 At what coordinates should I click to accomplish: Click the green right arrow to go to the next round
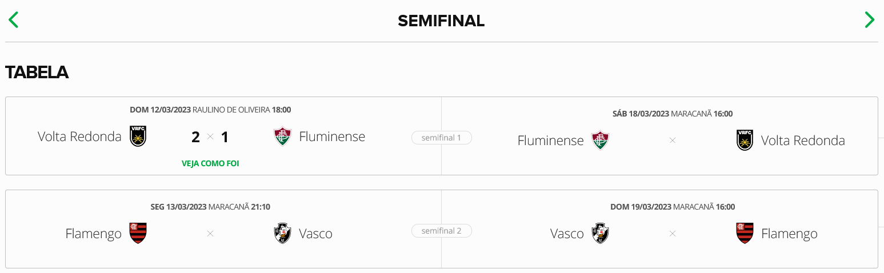tap(869, 20)
